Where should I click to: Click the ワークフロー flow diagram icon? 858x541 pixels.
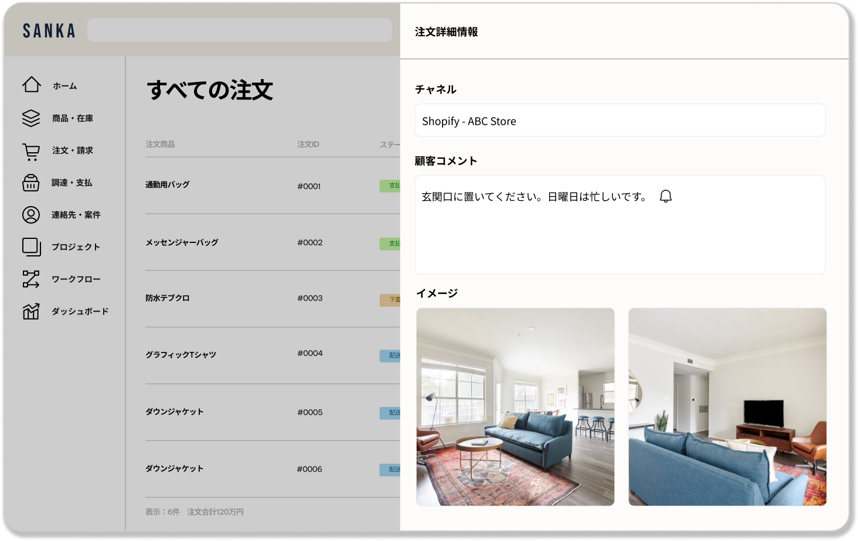(31, 279)
